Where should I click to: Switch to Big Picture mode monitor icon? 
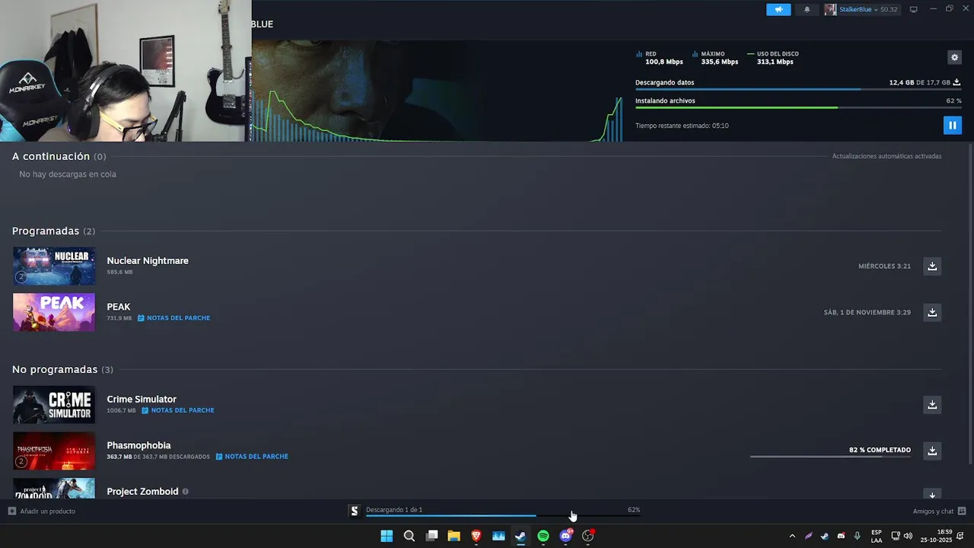pos(914,9)
